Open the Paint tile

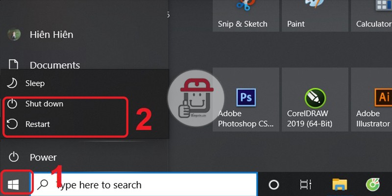pos(315,16)
